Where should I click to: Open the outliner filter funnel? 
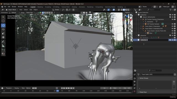click(170, 10)
